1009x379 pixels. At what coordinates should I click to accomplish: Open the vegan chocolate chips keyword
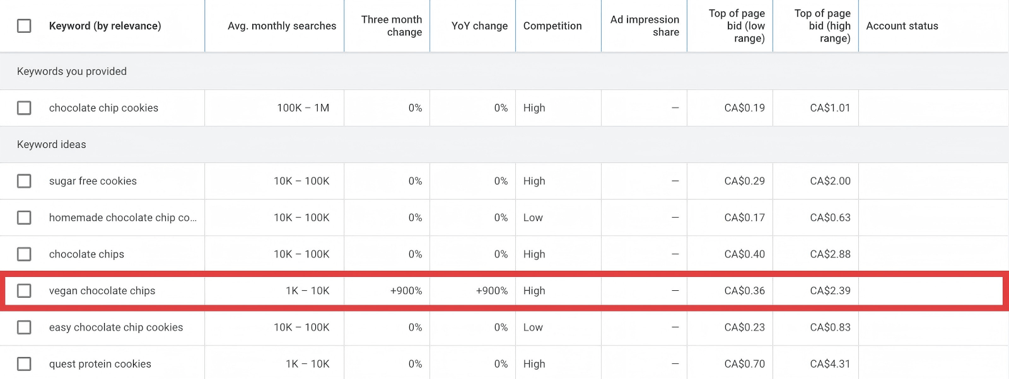pyautogui.click(x=102, y=290)
